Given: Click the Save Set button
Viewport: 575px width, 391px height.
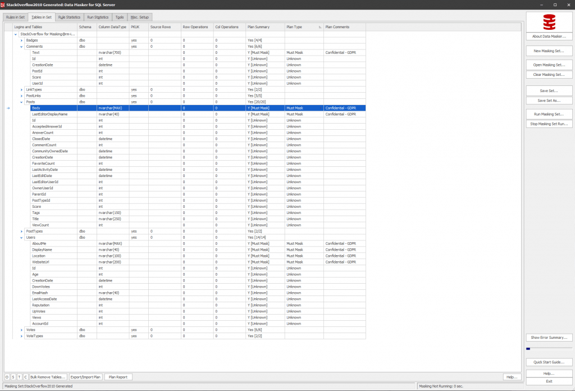Looking at the screenshot, I should [549, 90].
